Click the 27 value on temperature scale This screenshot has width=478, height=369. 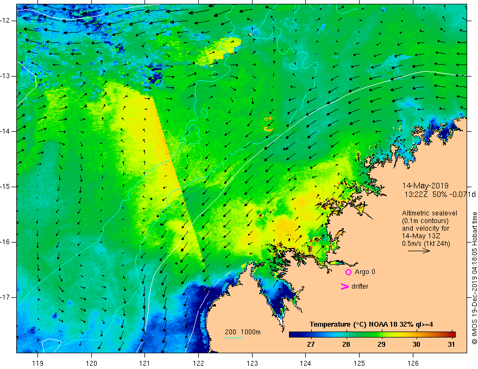click(x=311, y=345)
